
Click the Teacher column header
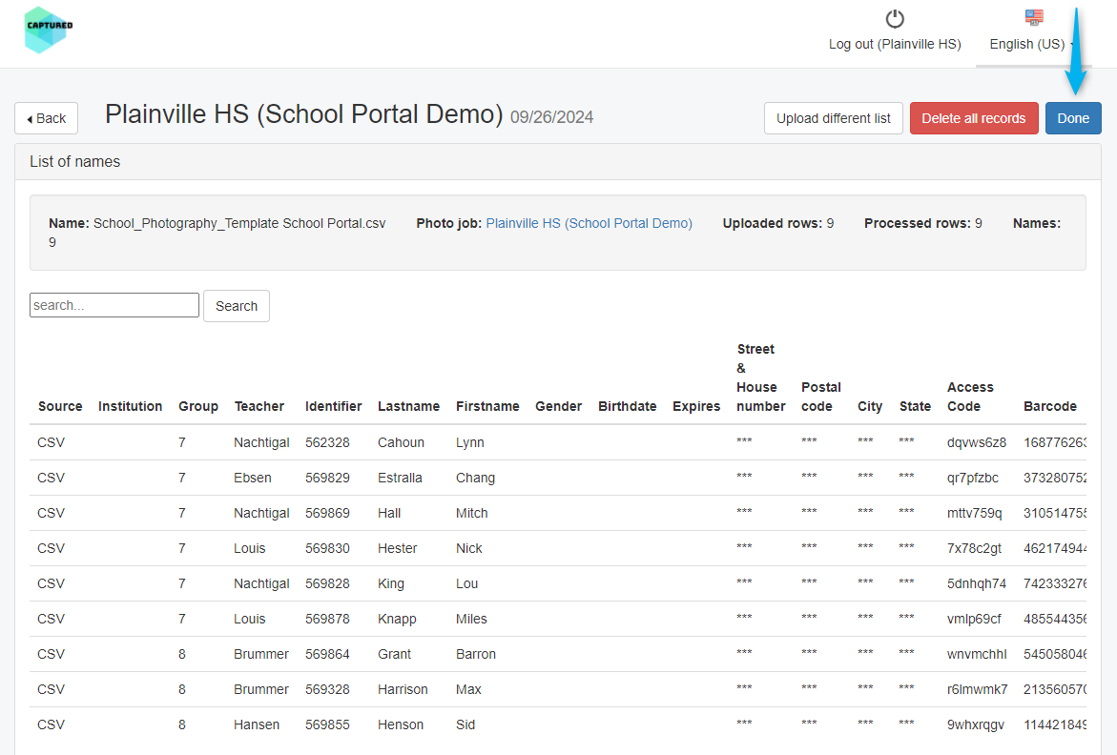coord(259,406)
